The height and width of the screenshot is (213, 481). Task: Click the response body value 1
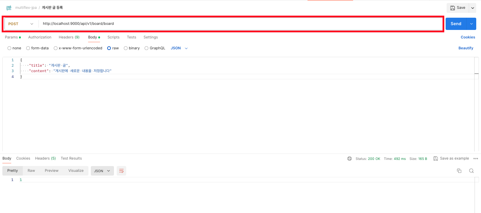point(21,180)
